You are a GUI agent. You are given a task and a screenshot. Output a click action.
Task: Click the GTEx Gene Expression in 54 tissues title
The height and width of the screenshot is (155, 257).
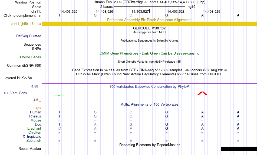(149, 70)
